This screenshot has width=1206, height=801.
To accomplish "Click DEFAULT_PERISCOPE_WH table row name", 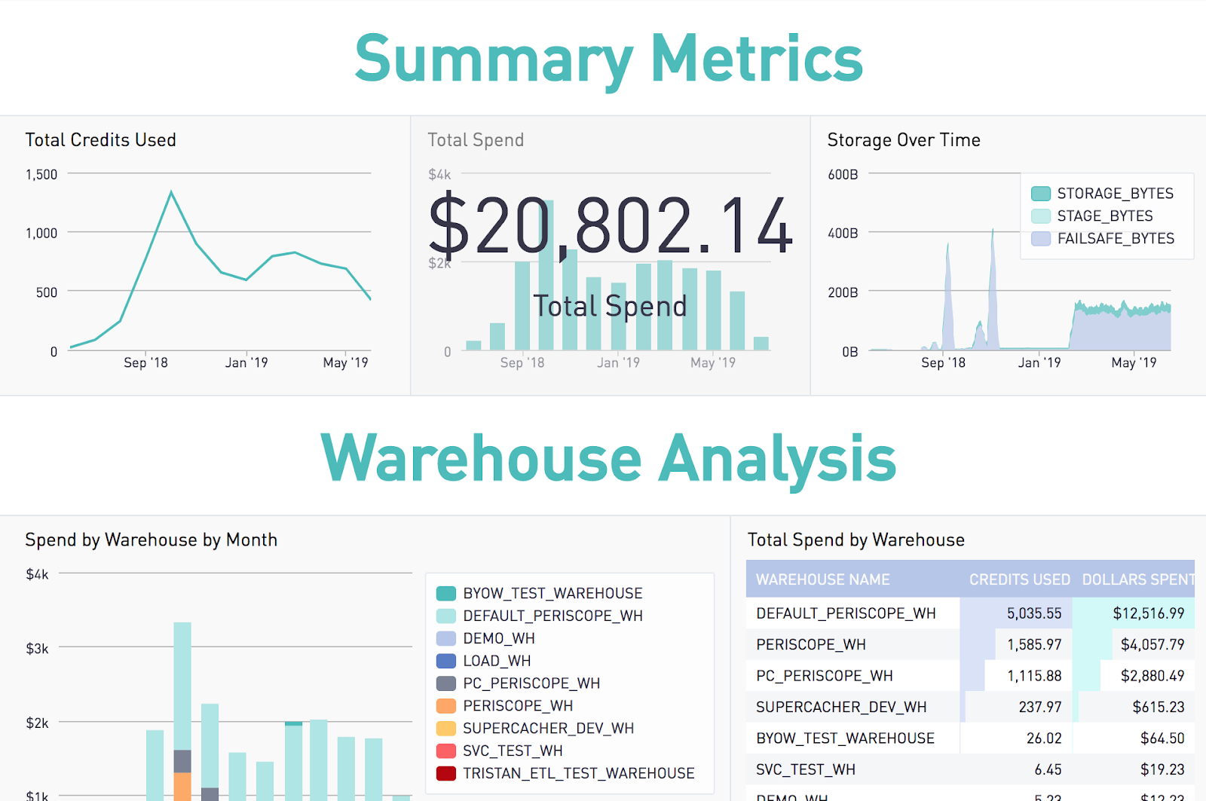I will (x=846, y=613).
